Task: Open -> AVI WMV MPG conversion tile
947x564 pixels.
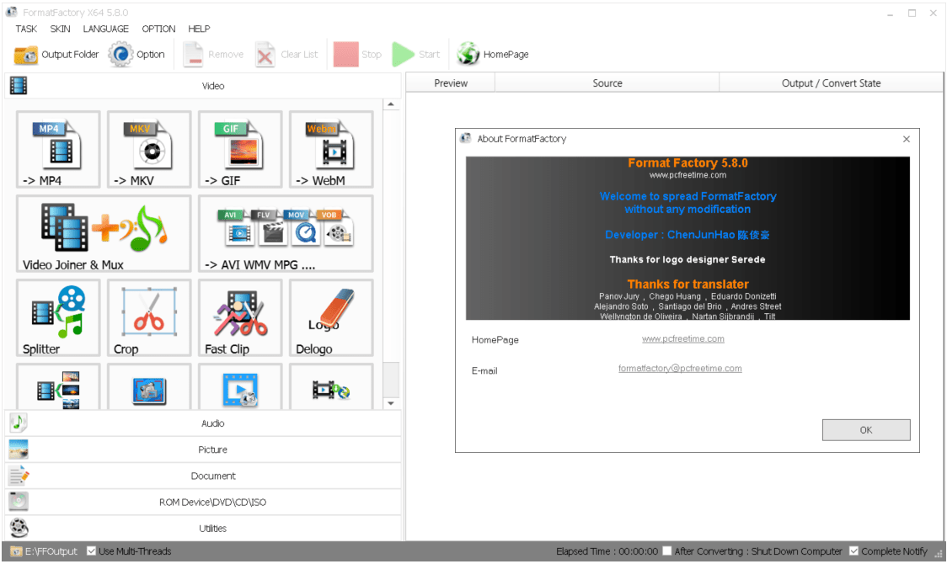Action: coord(286,233)
